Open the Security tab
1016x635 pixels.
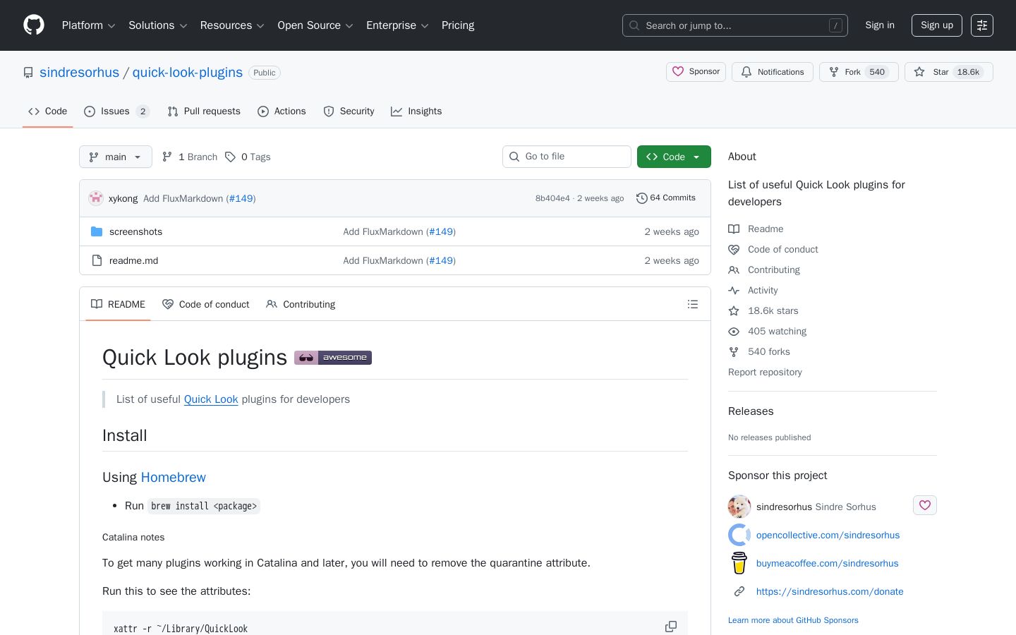coord(349,111)
